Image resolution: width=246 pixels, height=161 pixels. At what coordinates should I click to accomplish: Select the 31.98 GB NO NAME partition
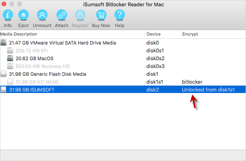(123, 82)
